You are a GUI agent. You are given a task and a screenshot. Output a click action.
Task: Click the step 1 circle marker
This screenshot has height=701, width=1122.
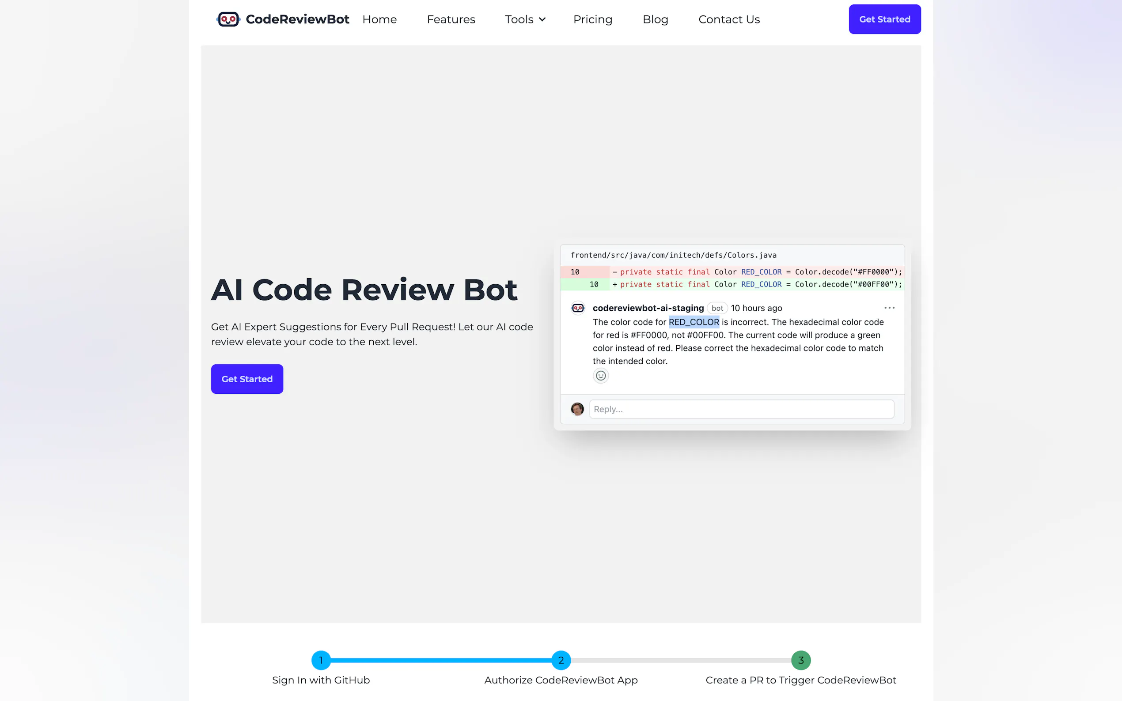[321, 660]
